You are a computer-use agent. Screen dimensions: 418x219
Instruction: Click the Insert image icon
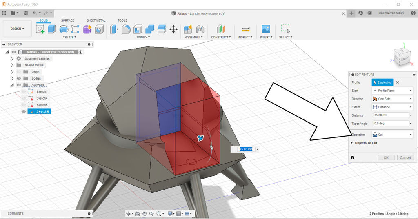pos(266,29)
